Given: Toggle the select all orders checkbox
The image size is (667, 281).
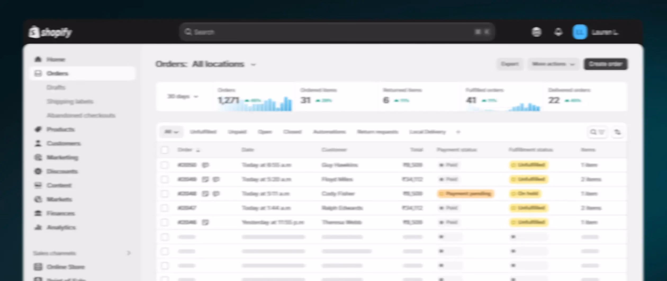Looking at the screenshot, I should click(165, 150).
